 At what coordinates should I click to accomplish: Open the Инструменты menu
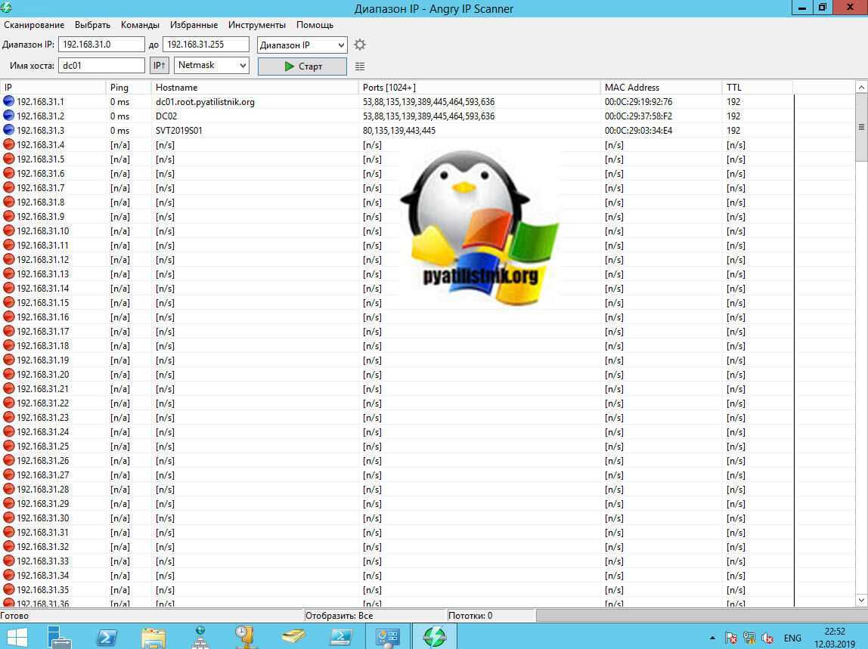tap(257, 25)
